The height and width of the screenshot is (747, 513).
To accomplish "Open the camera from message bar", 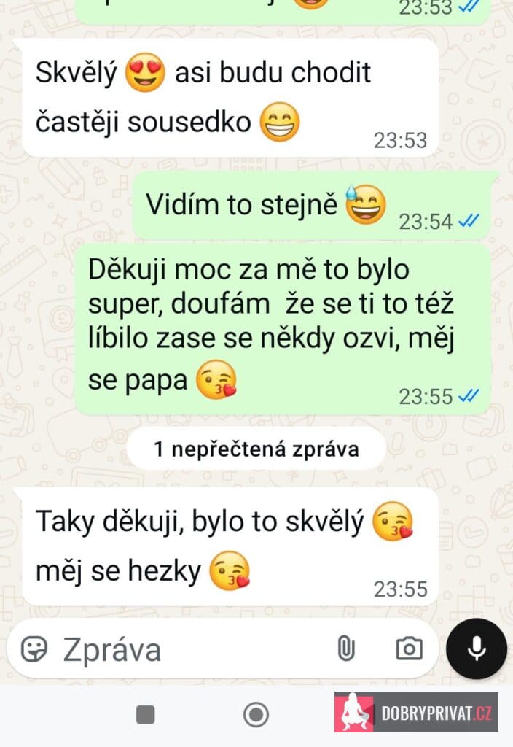I will pyautogui.click(x=410, y=649).
